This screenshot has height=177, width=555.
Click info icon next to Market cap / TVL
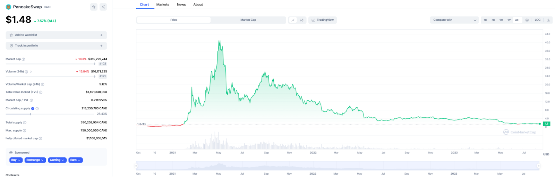click(x=32, y=100)
